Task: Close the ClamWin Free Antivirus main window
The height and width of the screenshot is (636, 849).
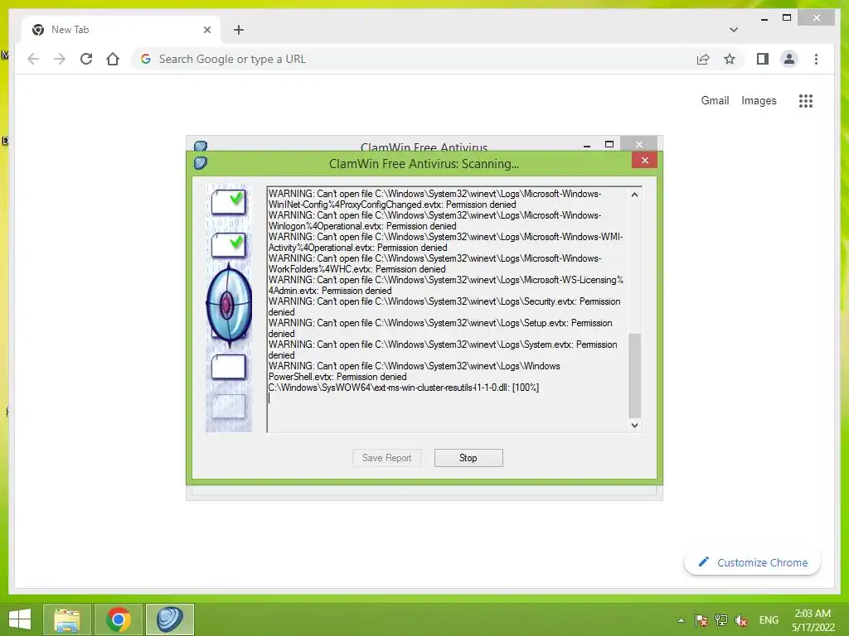Action: [639, 144]
